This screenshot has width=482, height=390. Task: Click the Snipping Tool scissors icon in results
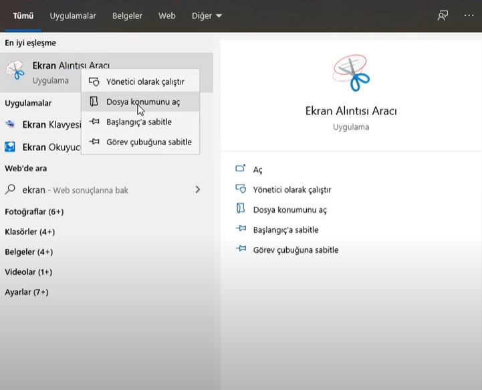tap(15, 70)
